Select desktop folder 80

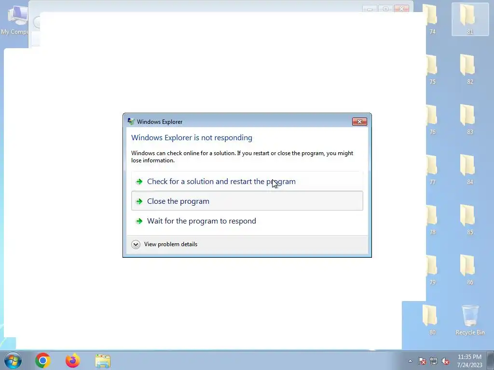coord(432,320)
